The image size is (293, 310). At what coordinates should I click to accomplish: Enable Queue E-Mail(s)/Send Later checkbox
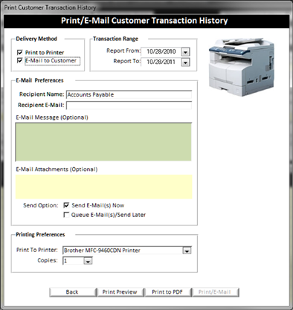[66, 215]
